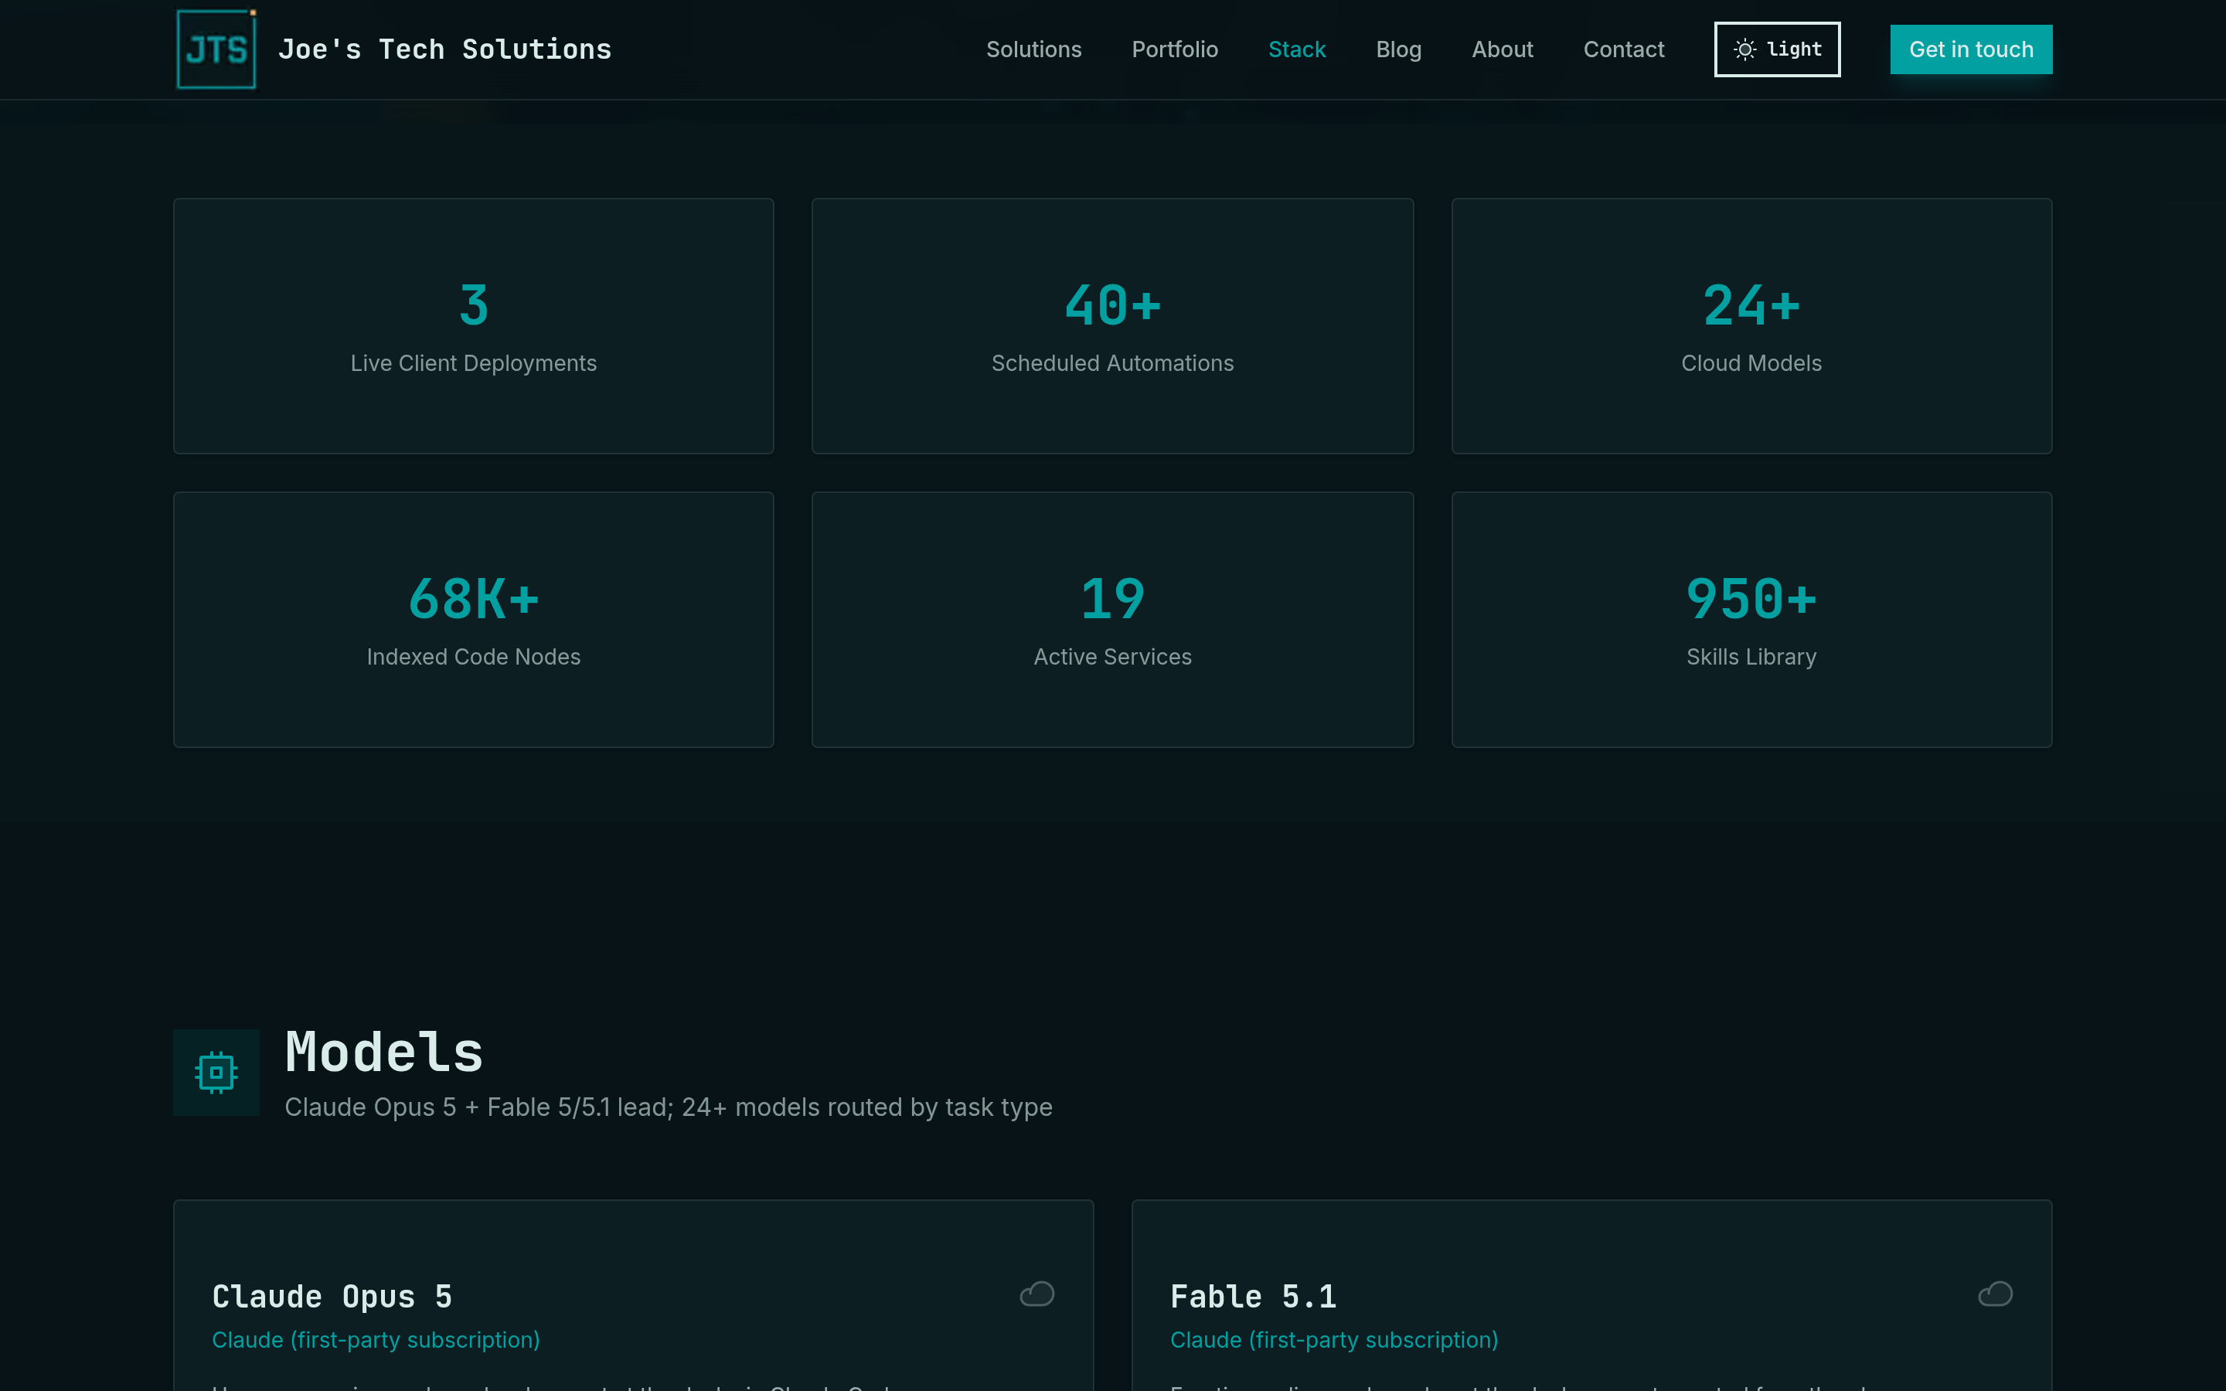Click the 68K+ Indexed Code Nodes value
This screenshot has width=2226, height=1391.
coord(473,599)
